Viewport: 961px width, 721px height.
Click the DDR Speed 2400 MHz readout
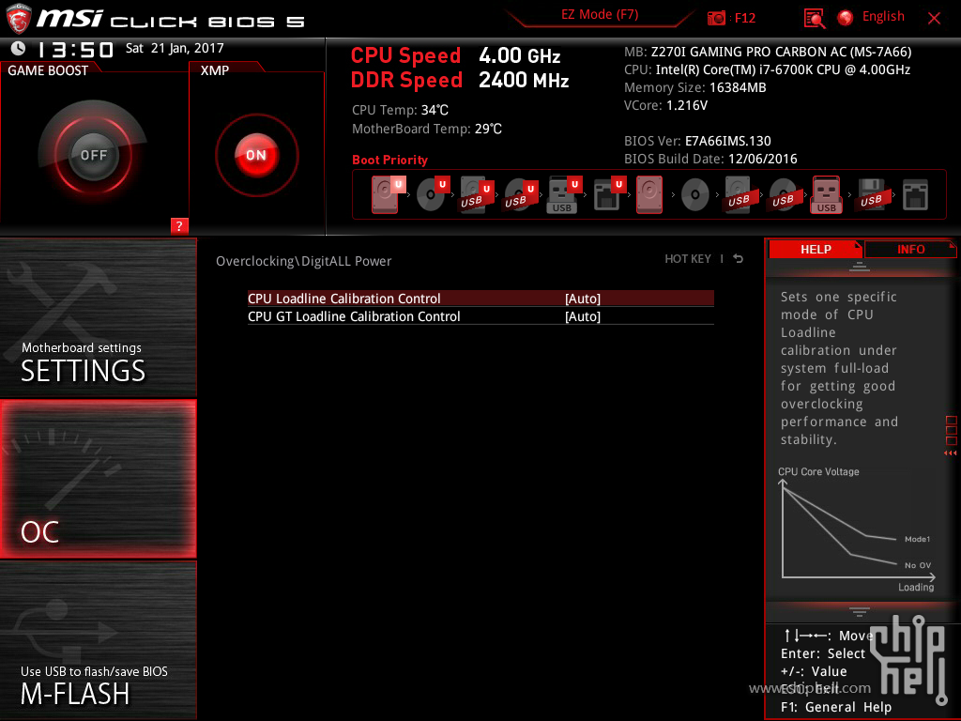(460, 81)
